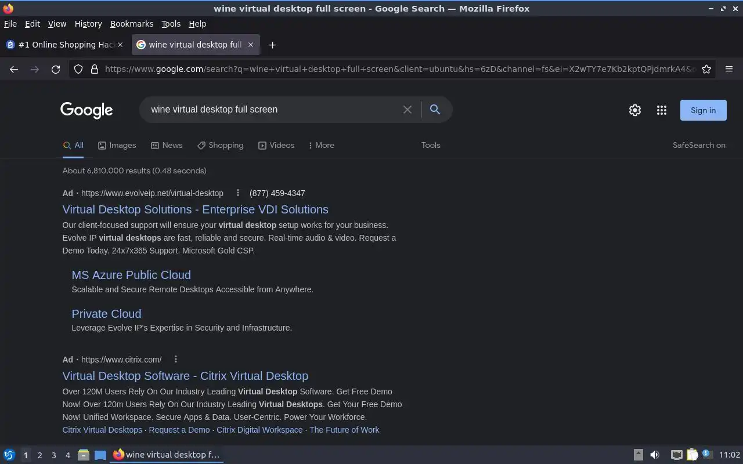The image size is (743, 464).
Task: Switch to the Online Shopping Hack tab
Action: (x=64, y=45)
